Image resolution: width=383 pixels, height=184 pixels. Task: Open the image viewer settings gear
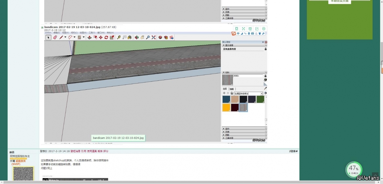coord(263,29)
